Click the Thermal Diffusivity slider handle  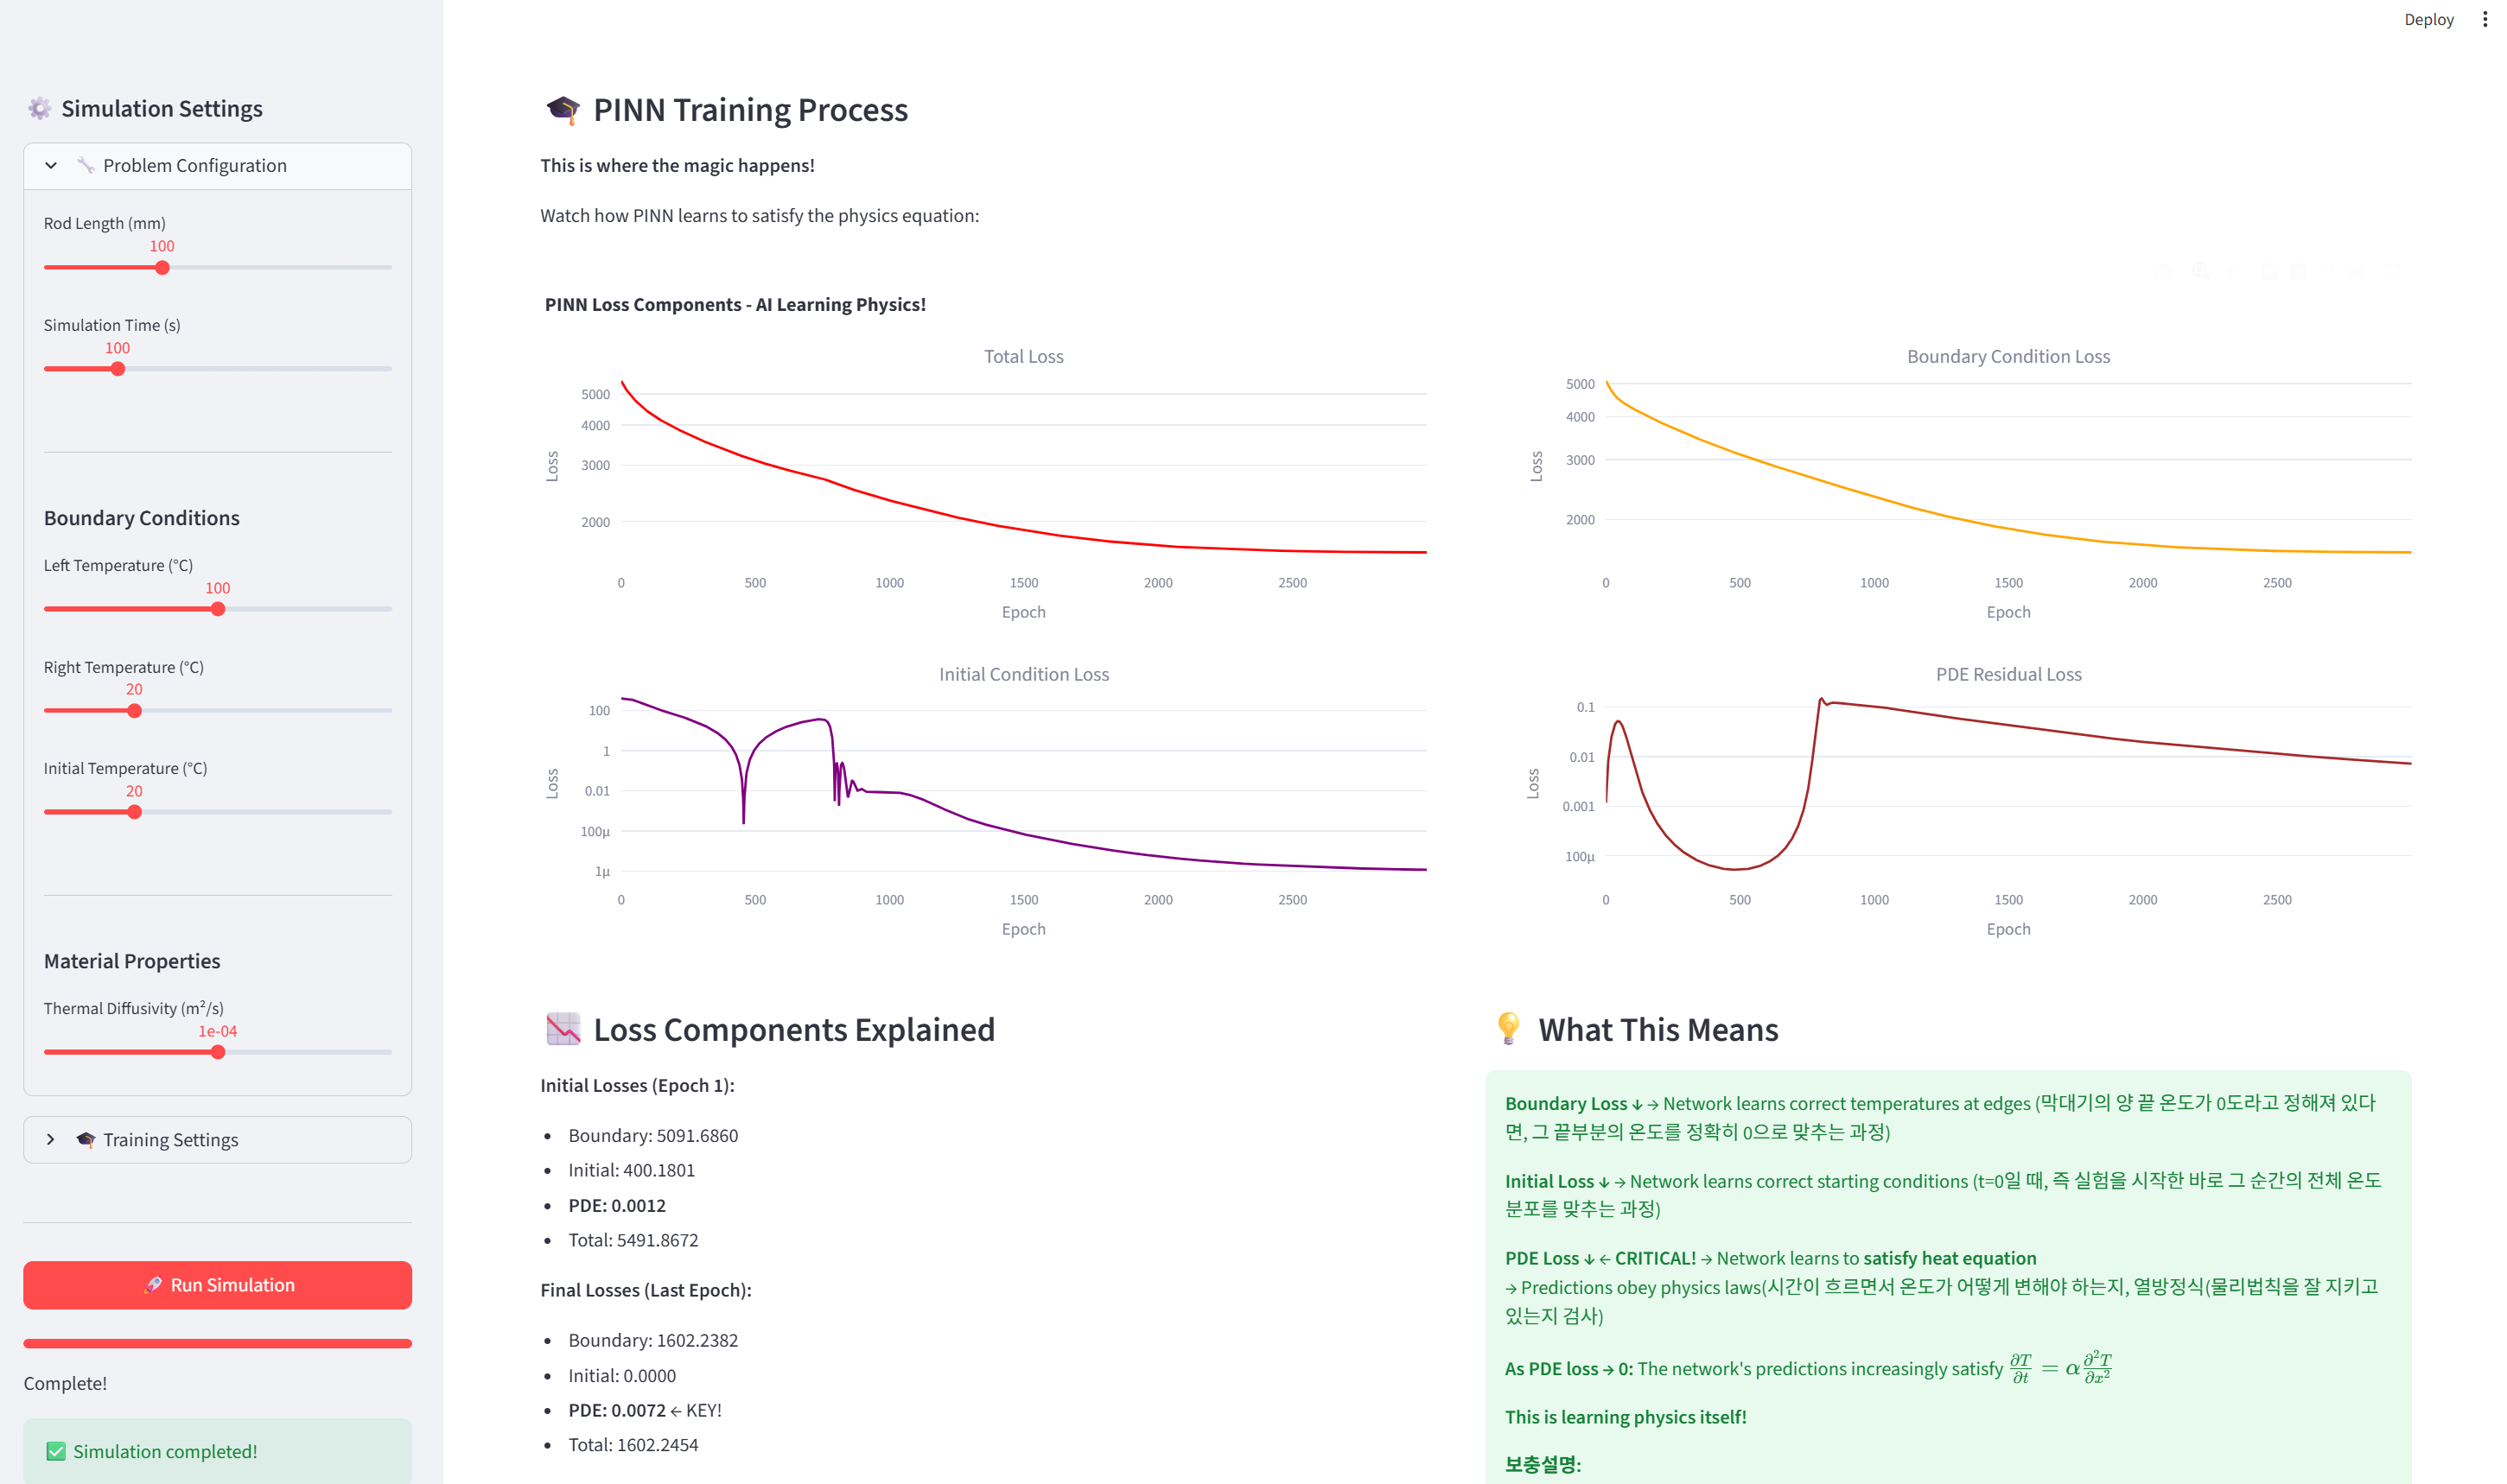[x=218, y=1052]
